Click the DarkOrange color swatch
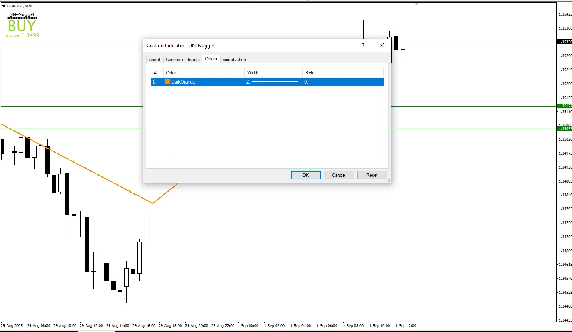Screen dimensions: 572x332 pos(168,82)
